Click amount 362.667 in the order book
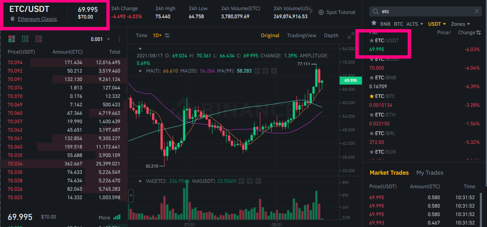 [x=73, y=164]
